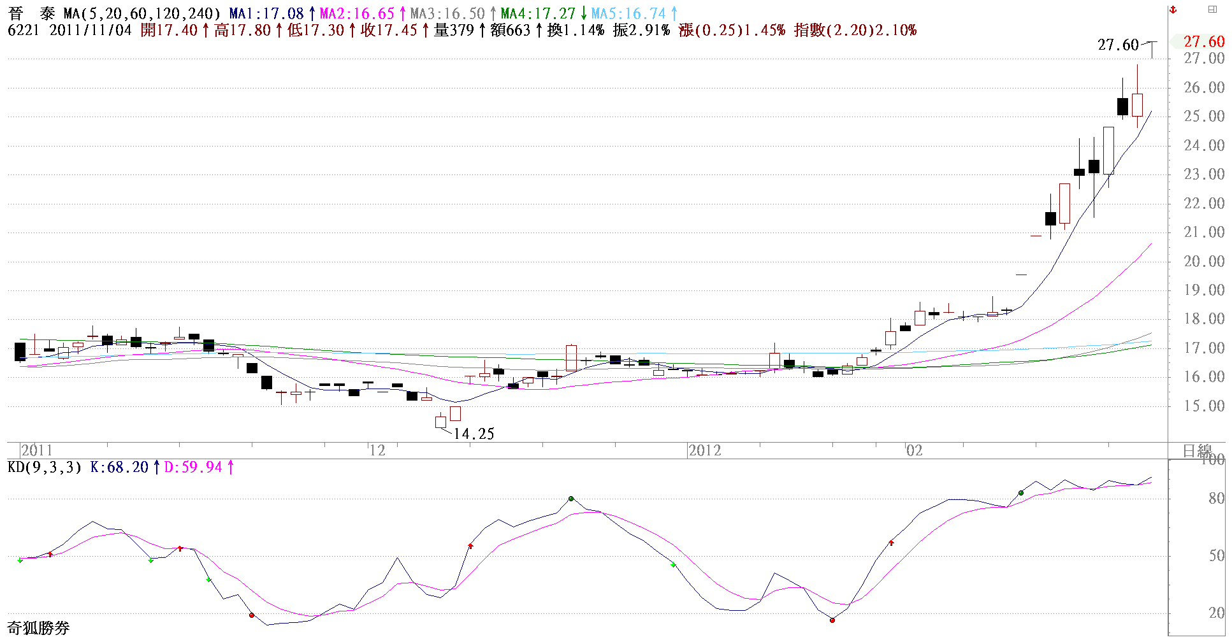Click the 奇狐勝券 brand text
This screenshot has width=1232, height=642.
coord(38,629)
